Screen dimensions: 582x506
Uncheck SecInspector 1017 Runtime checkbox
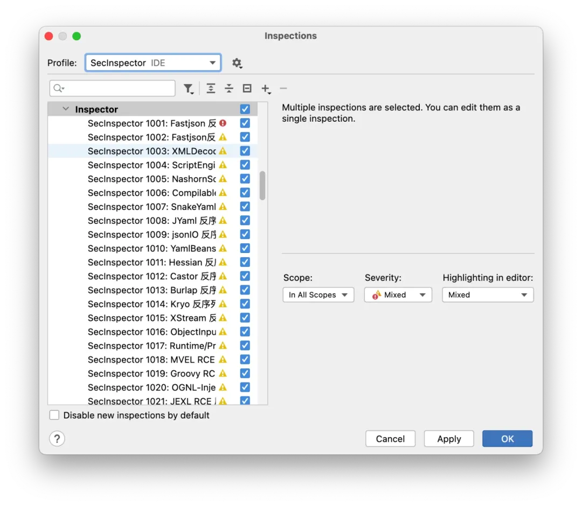[245, 346]
